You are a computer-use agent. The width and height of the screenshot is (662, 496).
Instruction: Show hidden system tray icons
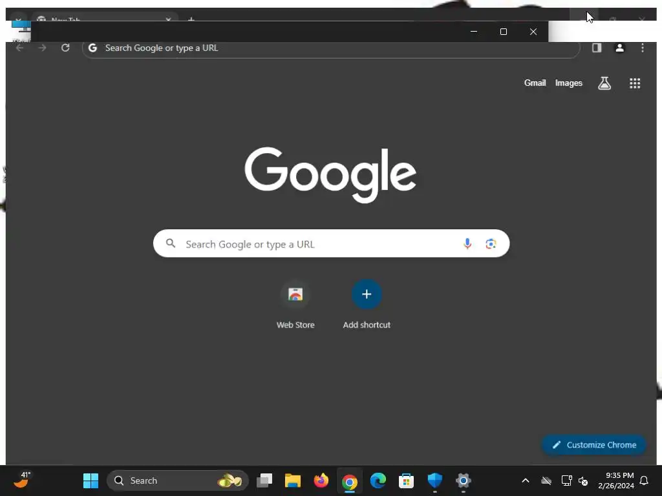526,480
